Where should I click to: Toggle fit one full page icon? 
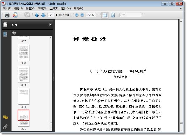[113, 15]
